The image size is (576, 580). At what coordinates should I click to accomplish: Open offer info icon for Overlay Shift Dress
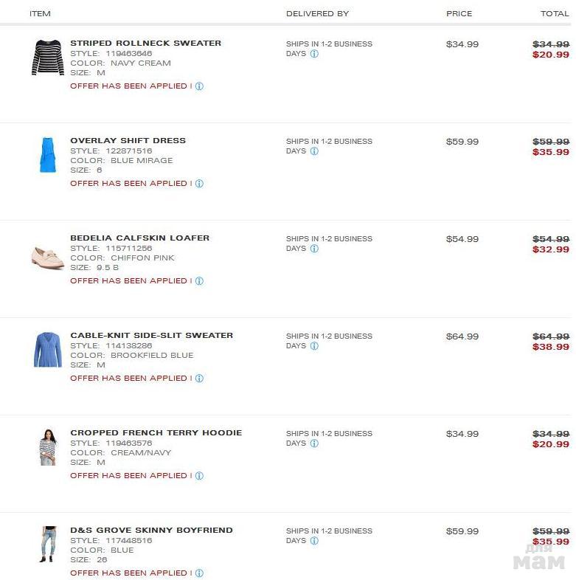(199, 184)
